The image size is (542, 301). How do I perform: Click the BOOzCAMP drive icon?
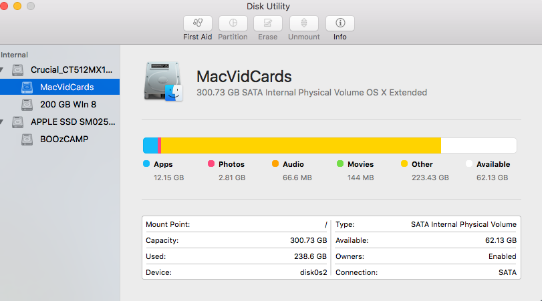(27, 139)
